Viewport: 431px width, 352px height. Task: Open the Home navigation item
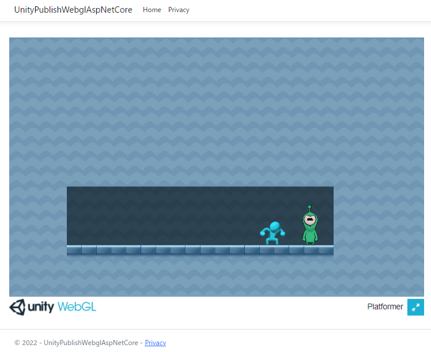pyautogui.click(x=152, y=10)
